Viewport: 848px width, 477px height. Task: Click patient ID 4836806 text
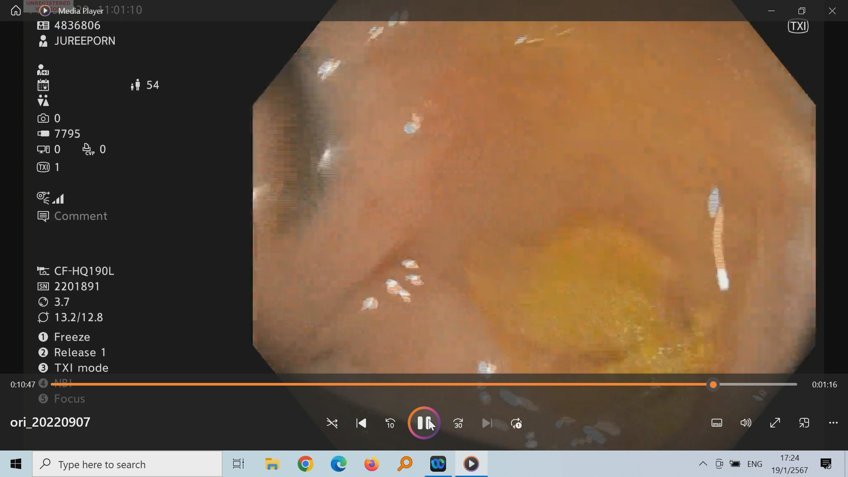point(77,26)
